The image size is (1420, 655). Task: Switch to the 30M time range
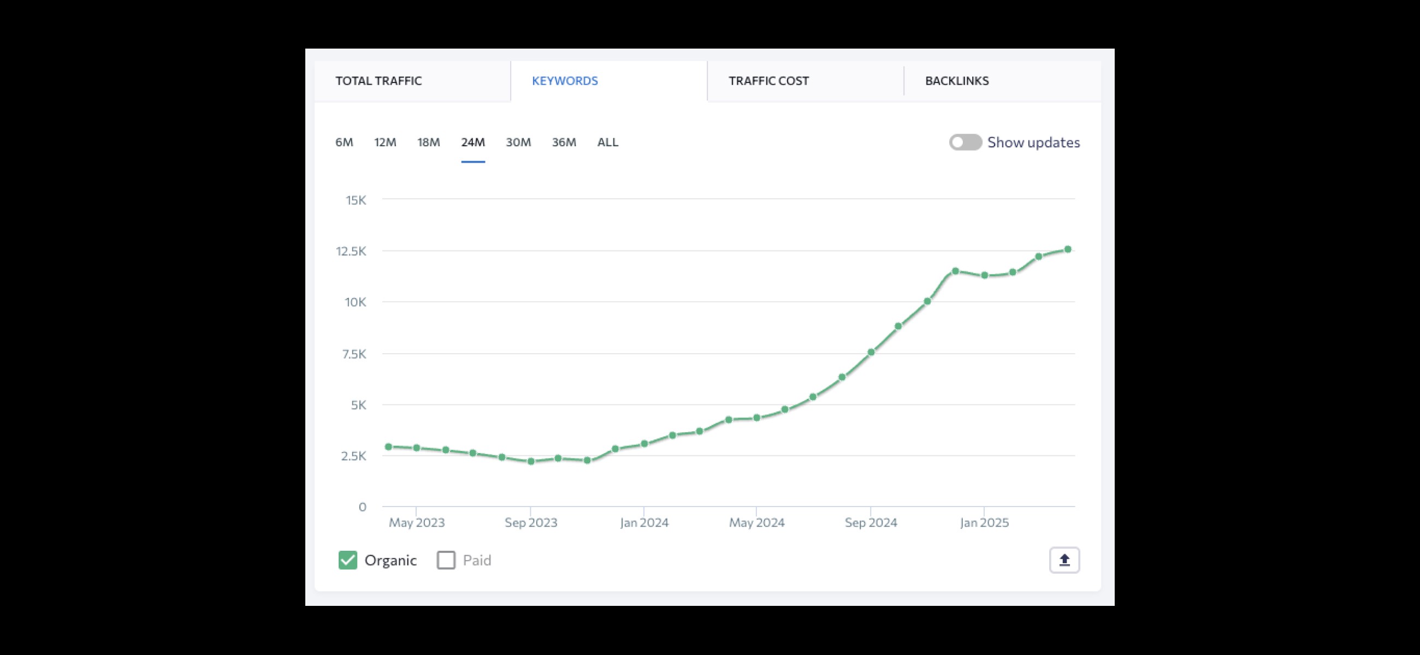pyautogui.click(x=518, y=142)
